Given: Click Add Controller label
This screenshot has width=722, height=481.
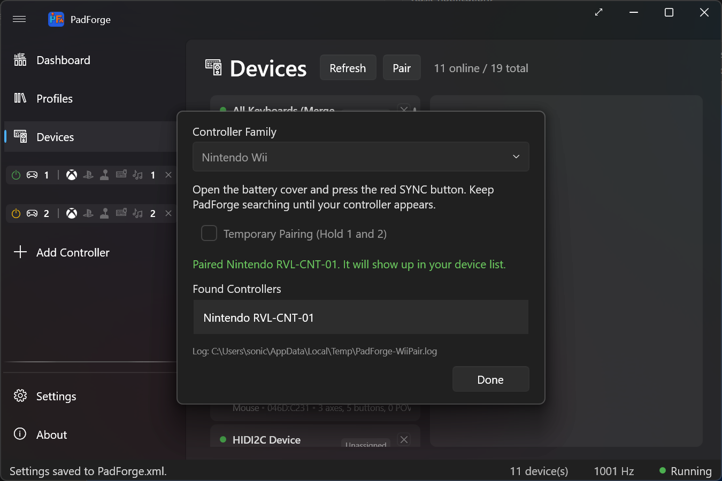Looking at the screenshot, I should click(73, 253).
